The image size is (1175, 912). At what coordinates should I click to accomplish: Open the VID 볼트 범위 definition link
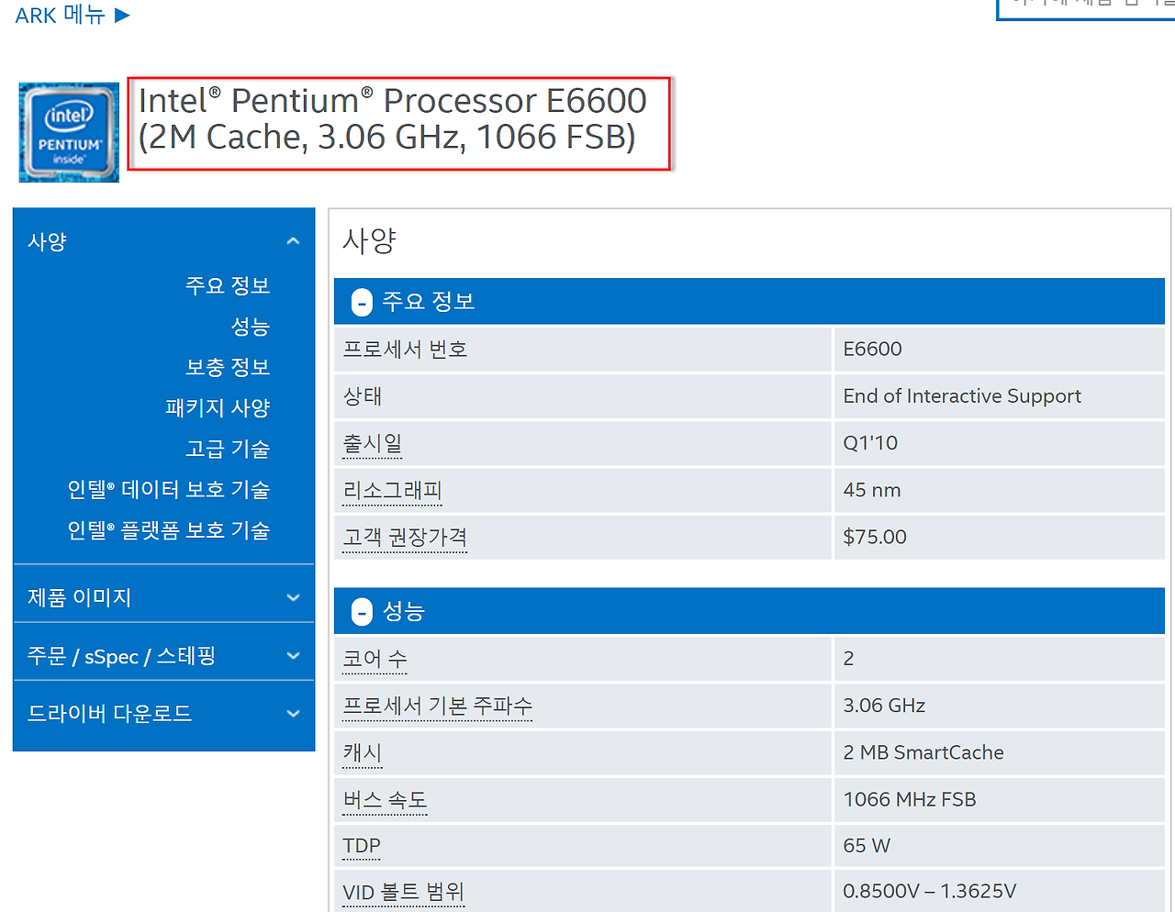pyautogui.click(x=403, y=892)
